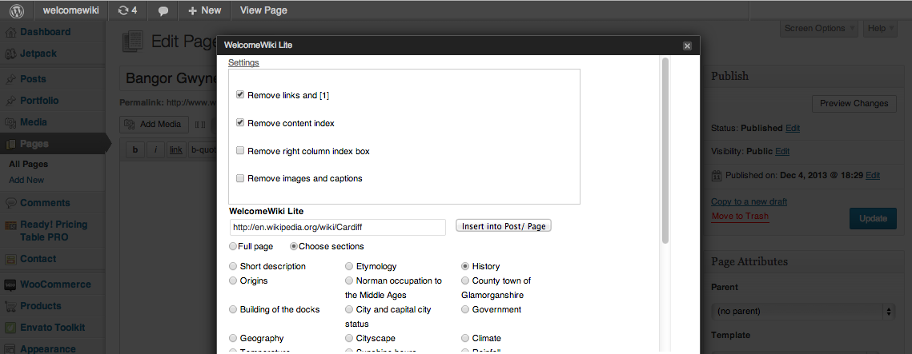
Task: Click the Settings link in dialog
Action: coord(243,62)
